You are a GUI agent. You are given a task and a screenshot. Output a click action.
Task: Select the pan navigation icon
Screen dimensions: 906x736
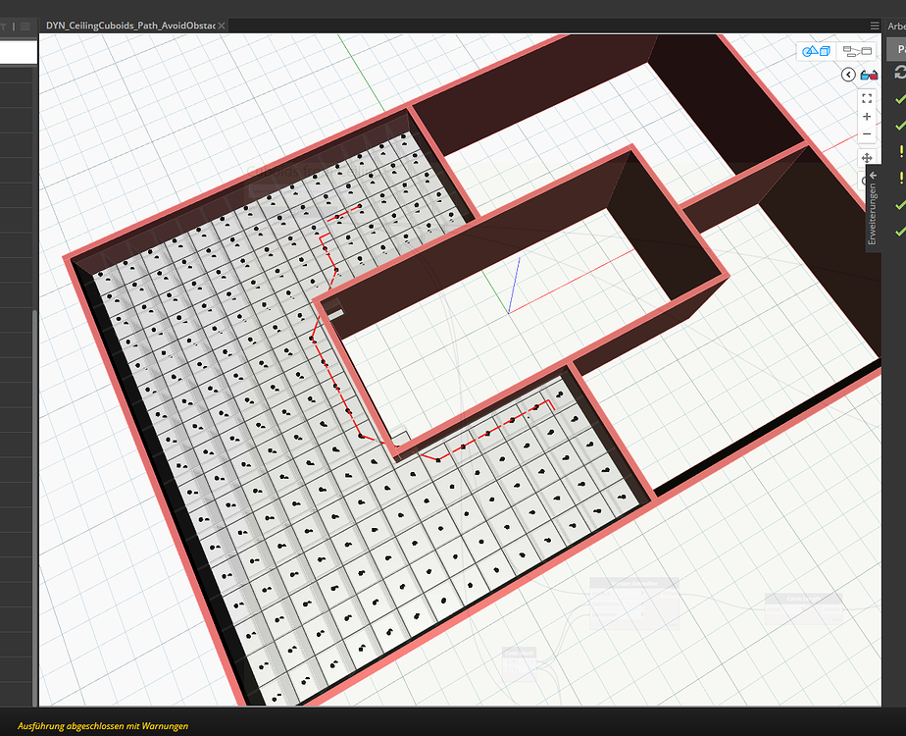[x=867, y=159]
